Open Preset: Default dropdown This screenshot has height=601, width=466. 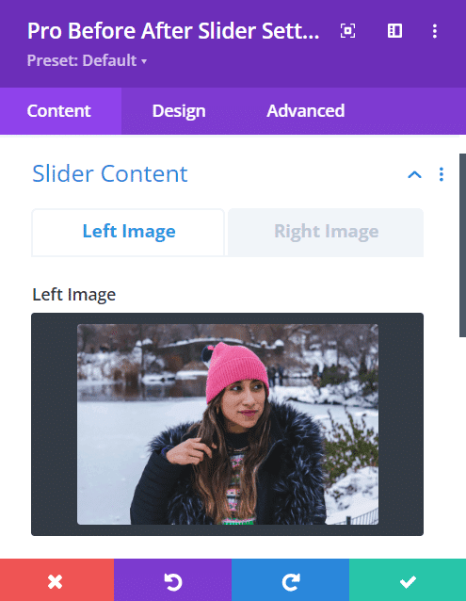87,60
